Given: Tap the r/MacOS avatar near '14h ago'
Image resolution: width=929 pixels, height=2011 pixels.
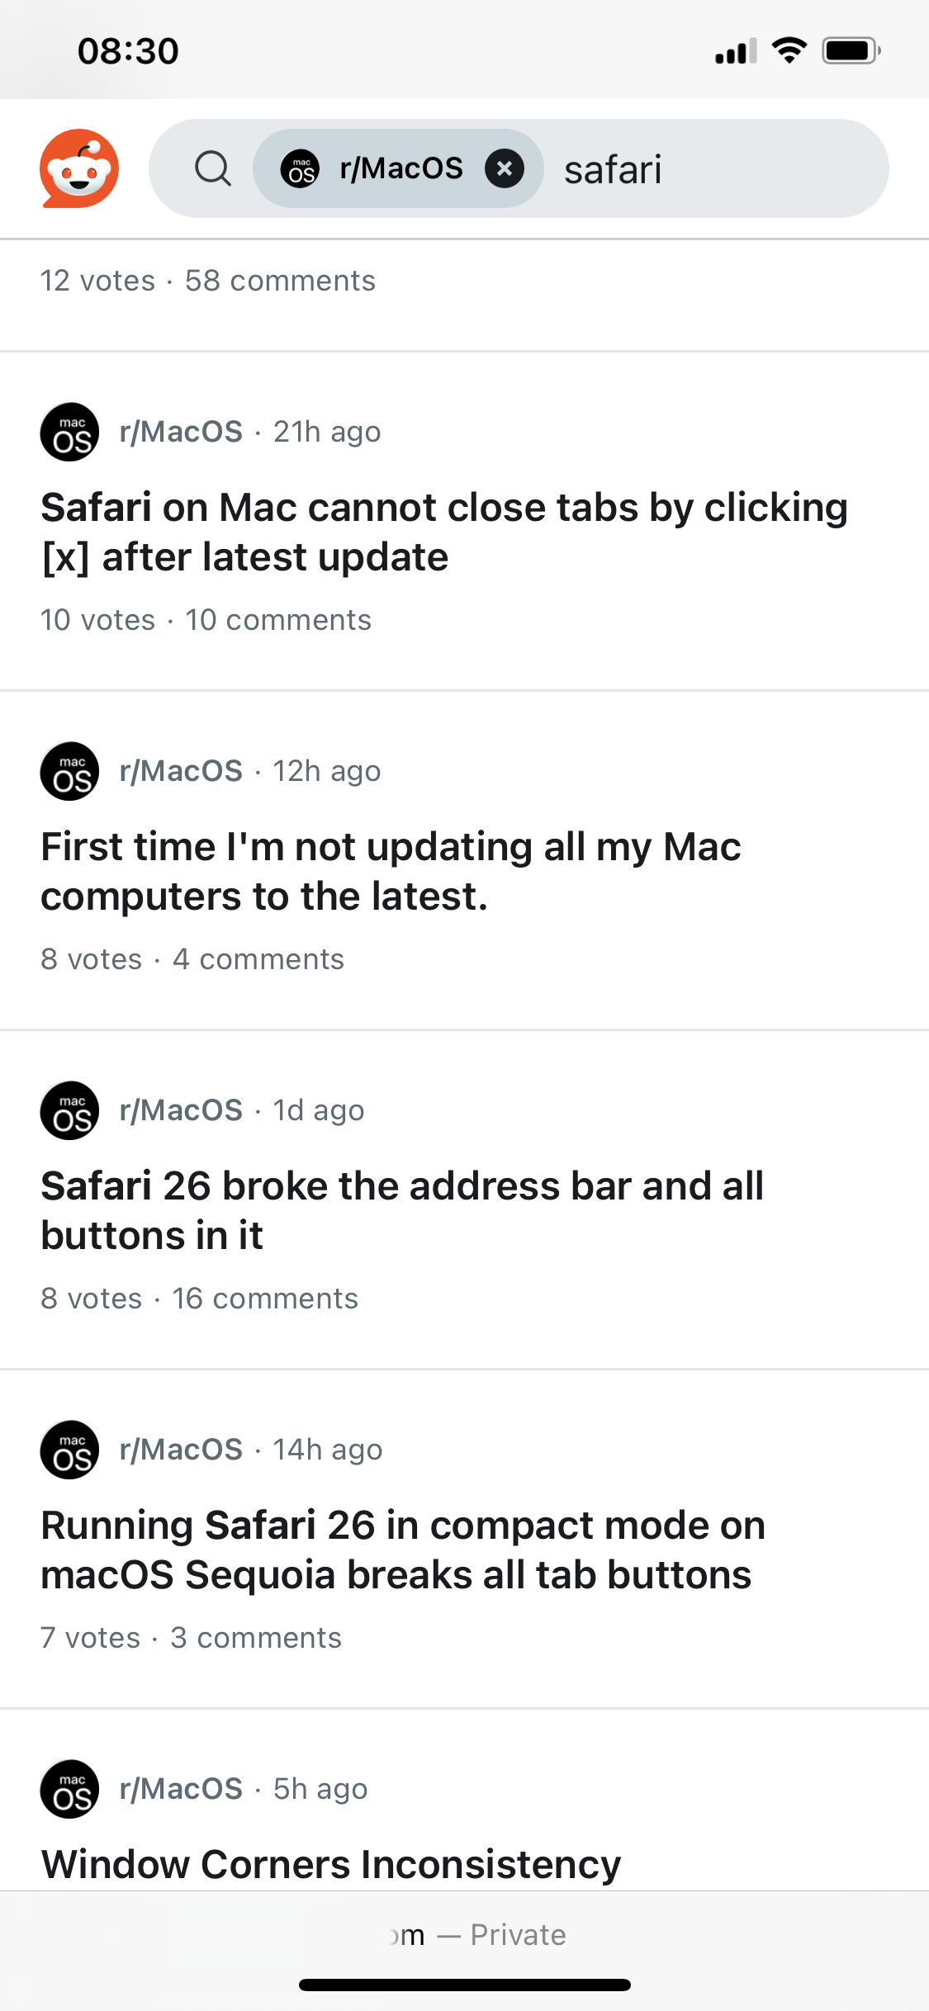Looking at the screenshot, I should tap(69, 1449).
